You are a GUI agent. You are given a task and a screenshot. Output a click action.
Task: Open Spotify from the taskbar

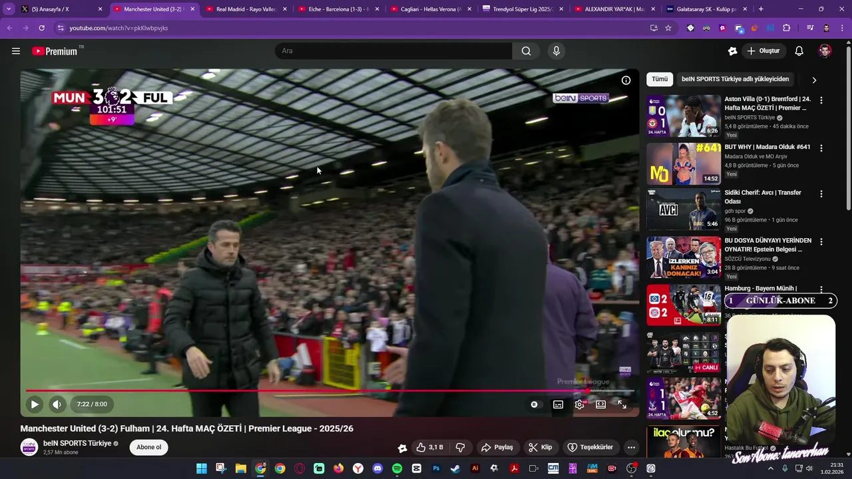pyautogui.click(x=397, y=468)
